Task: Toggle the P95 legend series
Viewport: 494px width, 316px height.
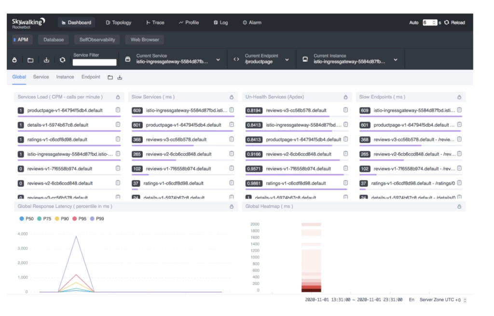Action: 80,219
